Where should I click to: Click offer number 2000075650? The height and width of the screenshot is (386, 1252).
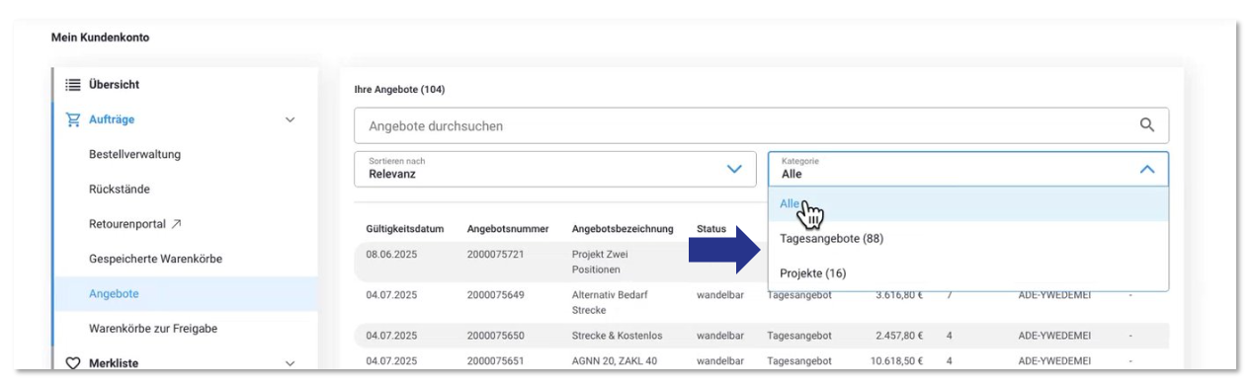495,335
